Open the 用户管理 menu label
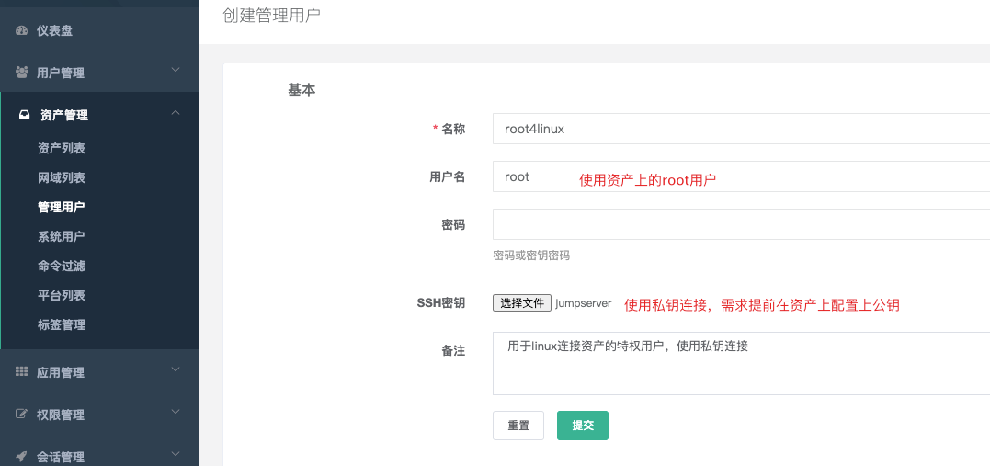This screenshot has width=990, height=466. 60,73
